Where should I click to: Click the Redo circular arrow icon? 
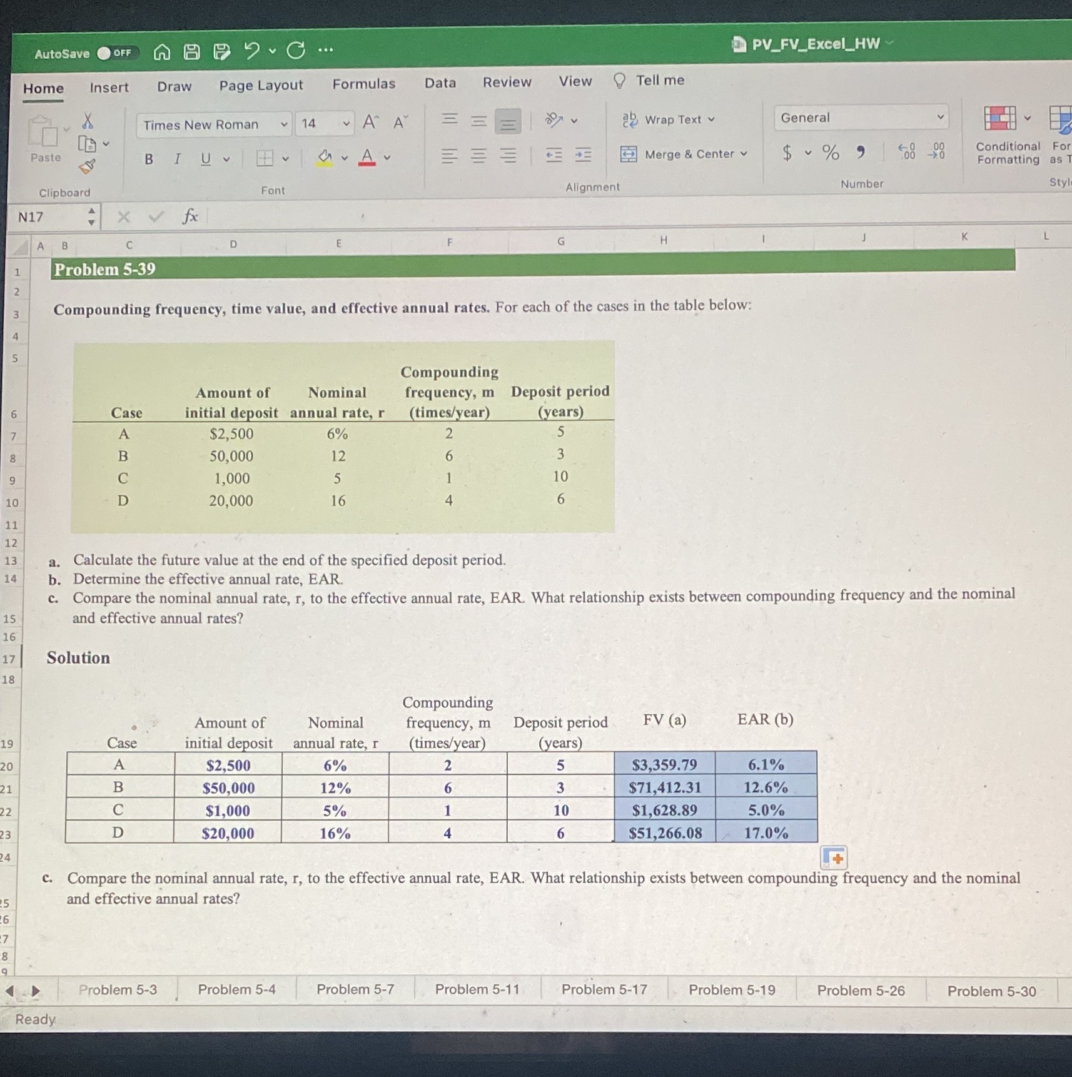coord(296,50)
